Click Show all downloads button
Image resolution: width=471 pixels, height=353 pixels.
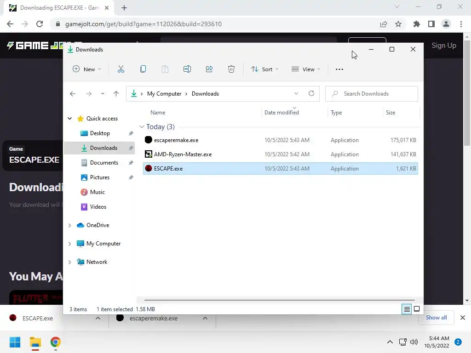coord(436,318)
